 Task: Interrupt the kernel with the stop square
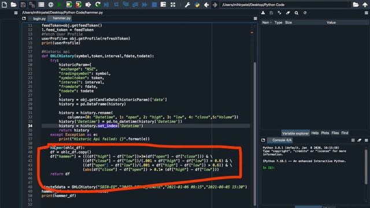click(x=353, y=140)
